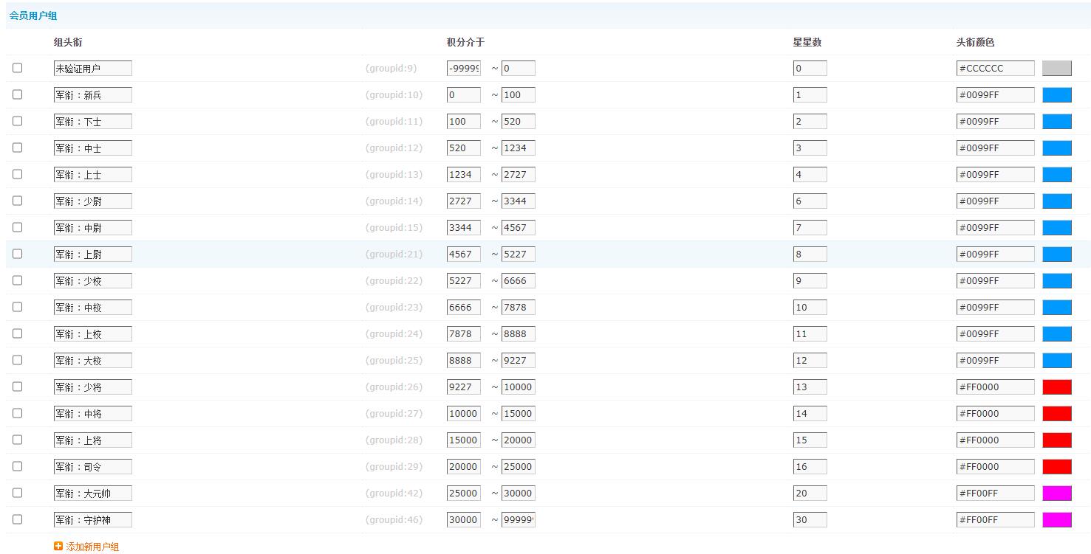
Task: Click the plus icon beside 添加新用户组
Action: (58, 547)
